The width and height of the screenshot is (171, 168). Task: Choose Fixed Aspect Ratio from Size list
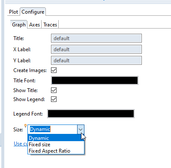coord(56,151)
